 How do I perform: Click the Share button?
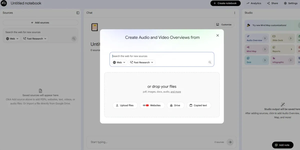click(272, 3)
